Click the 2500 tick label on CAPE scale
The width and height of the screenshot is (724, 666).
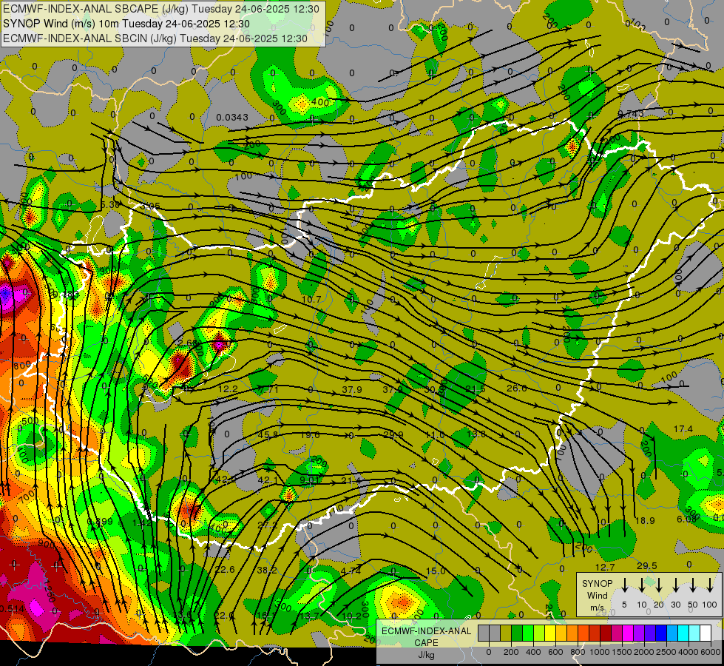click(666, 652)
